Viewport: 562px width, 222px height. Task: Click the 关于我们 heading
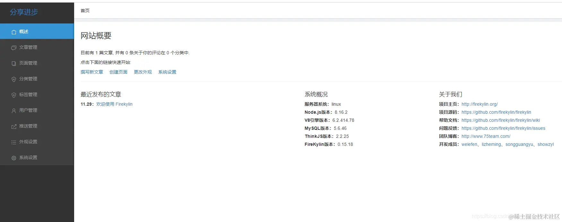[x=451, y=94]
